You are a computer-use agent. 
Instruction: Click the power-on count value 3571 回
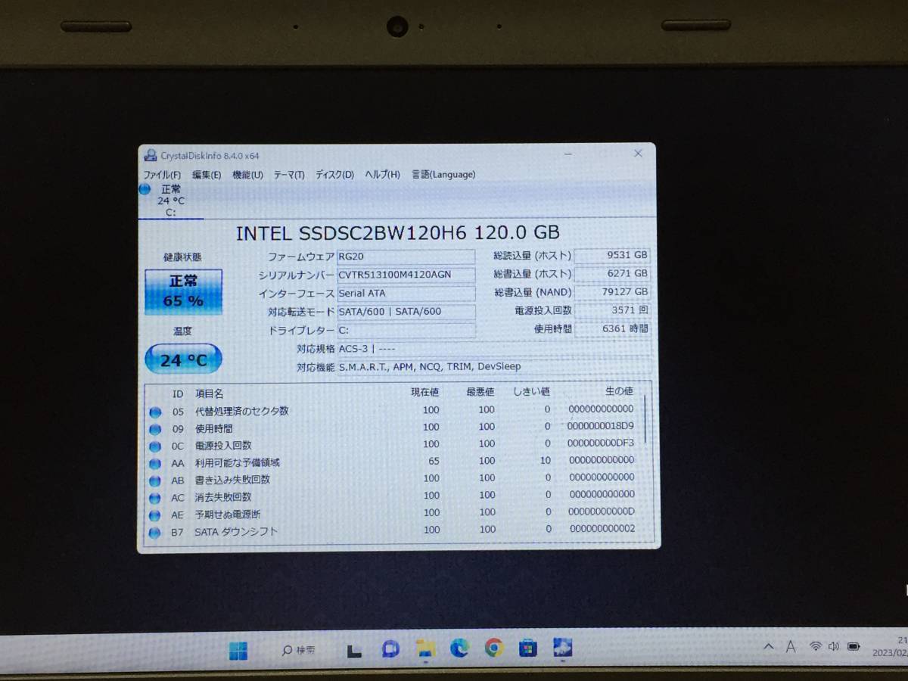click(613, 310)
